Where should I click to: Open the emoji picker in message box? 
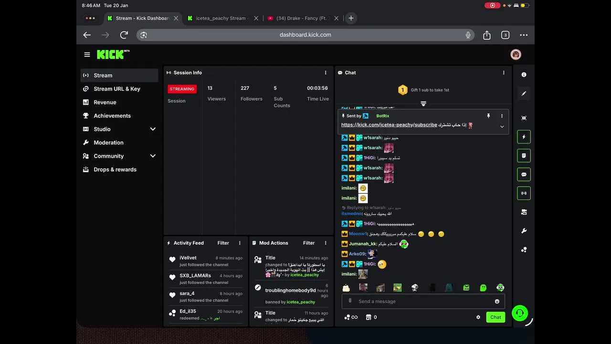[497, 301]
